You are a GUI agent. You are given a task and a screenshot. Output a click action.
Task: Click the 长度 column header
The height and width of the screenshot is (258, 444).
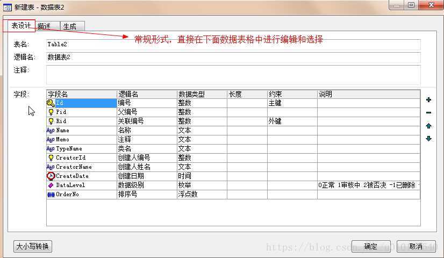point(247,94)
